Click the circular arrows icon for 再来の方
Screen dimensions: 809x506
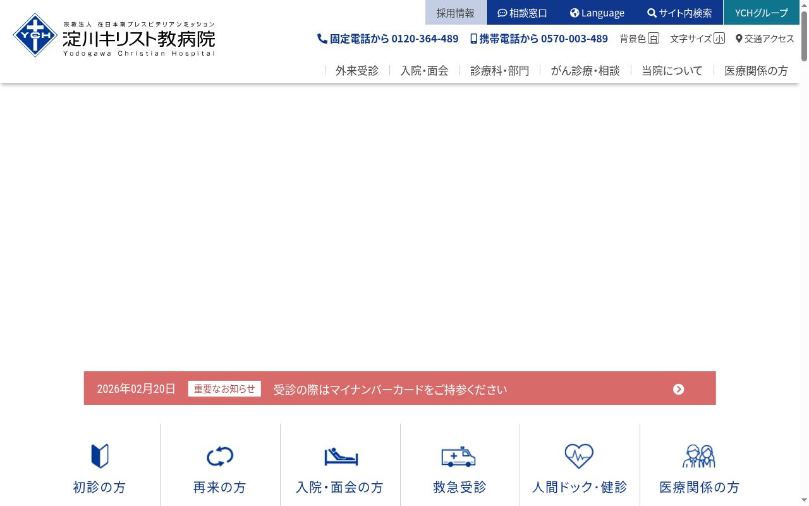coord(220,456)
